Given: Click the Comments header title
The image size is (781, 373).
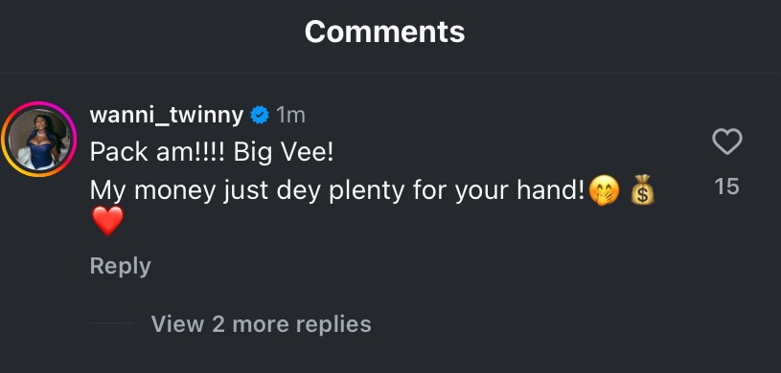Looking at the screenshot, I should (x=384, y=33).
